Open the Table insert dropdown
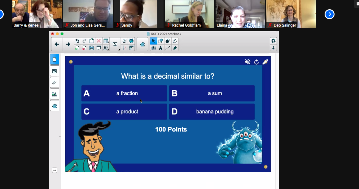Screen dimensions: 359x189 pyautogui.click(x=106, y=41)
